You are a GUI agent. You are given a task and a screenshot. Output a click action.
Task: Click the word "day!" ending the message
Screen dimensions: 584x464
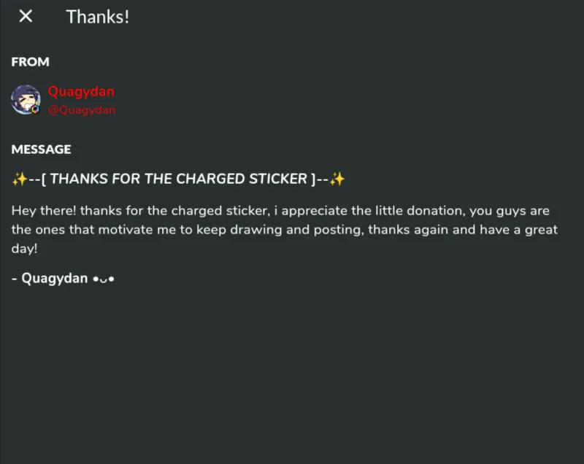pos(24,249)
